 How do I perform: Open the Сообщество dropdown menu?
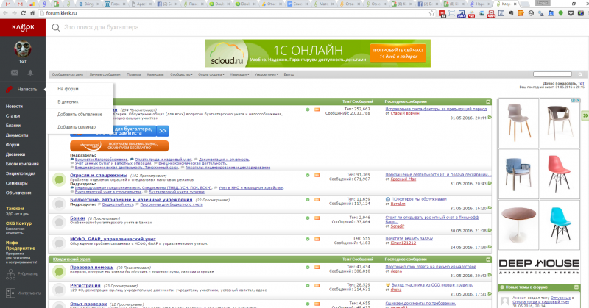[181, 75]
